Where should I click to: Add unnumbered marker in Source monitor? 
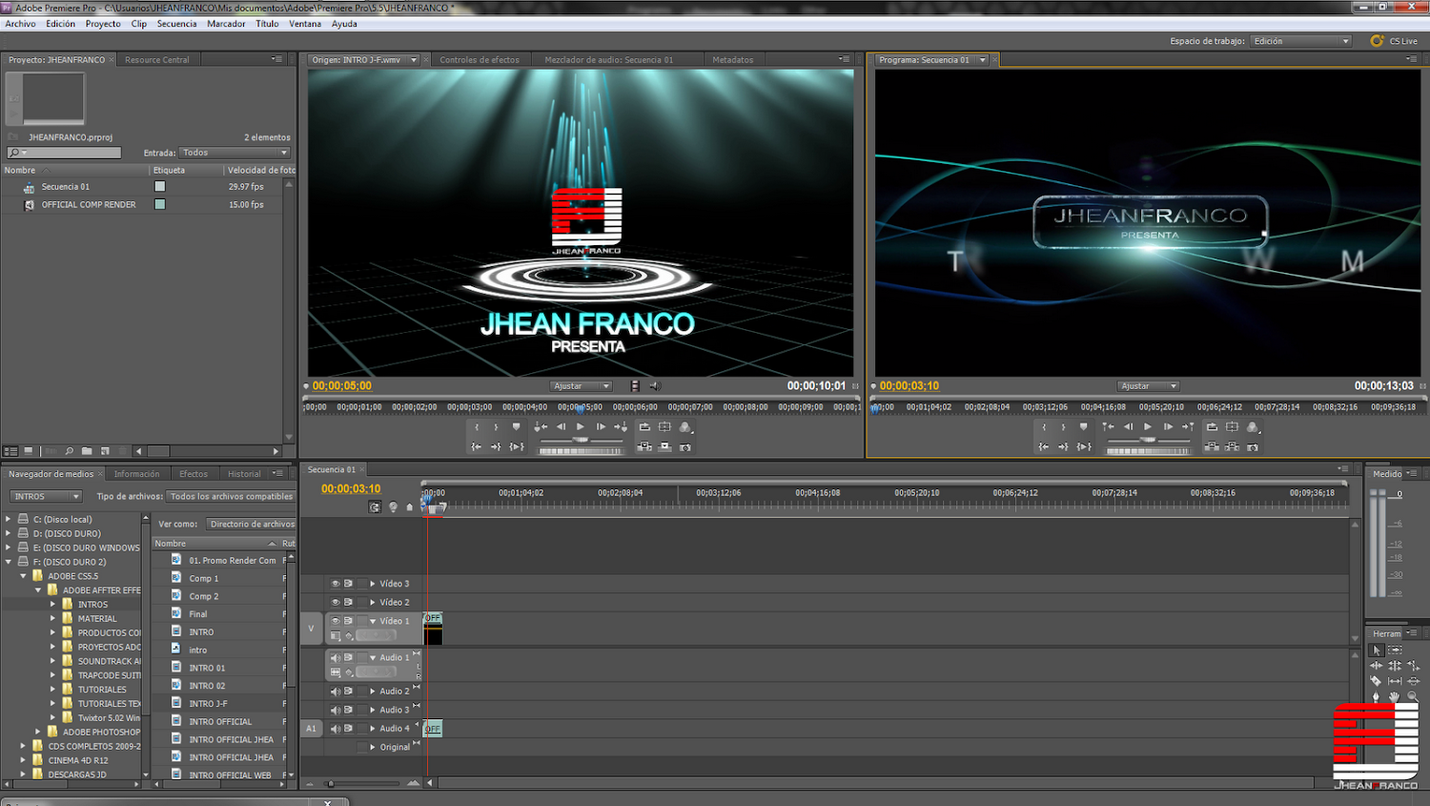point(516,426)
